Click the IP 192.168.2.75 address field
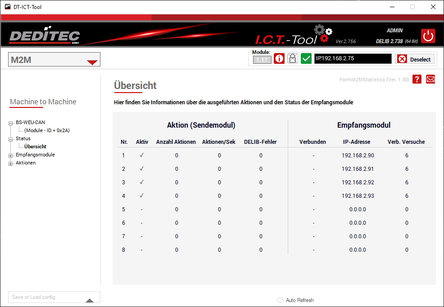The width and height of the screenshot is (444, 307). point(353,59)
